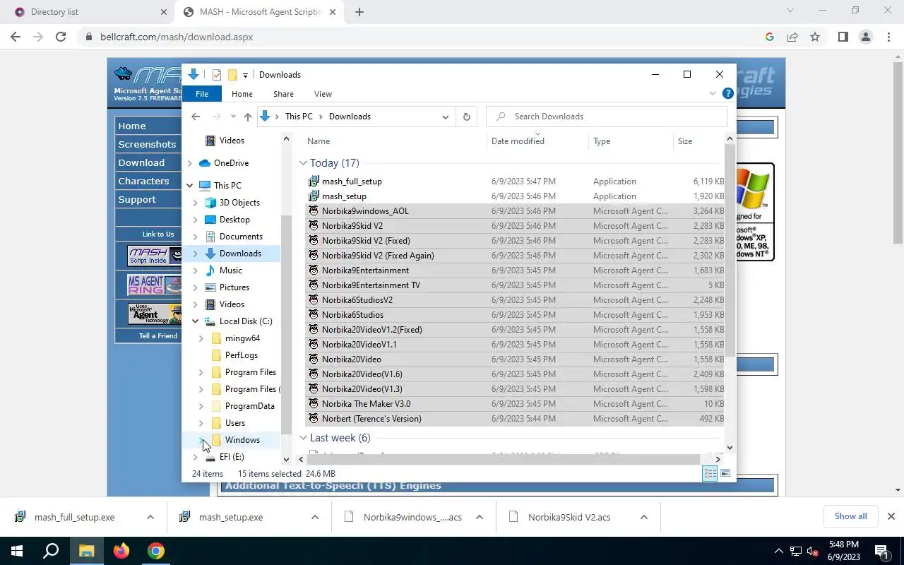The image size is (904, 565).
Task: Reload the Chrome page
Action: tap(61, 37)
